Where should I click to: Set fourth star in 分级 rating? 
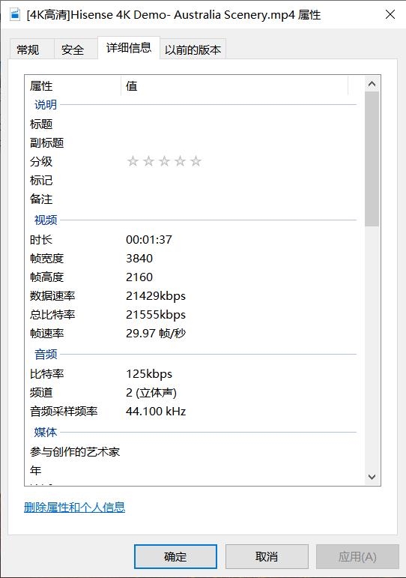click(x=181, y=161)
